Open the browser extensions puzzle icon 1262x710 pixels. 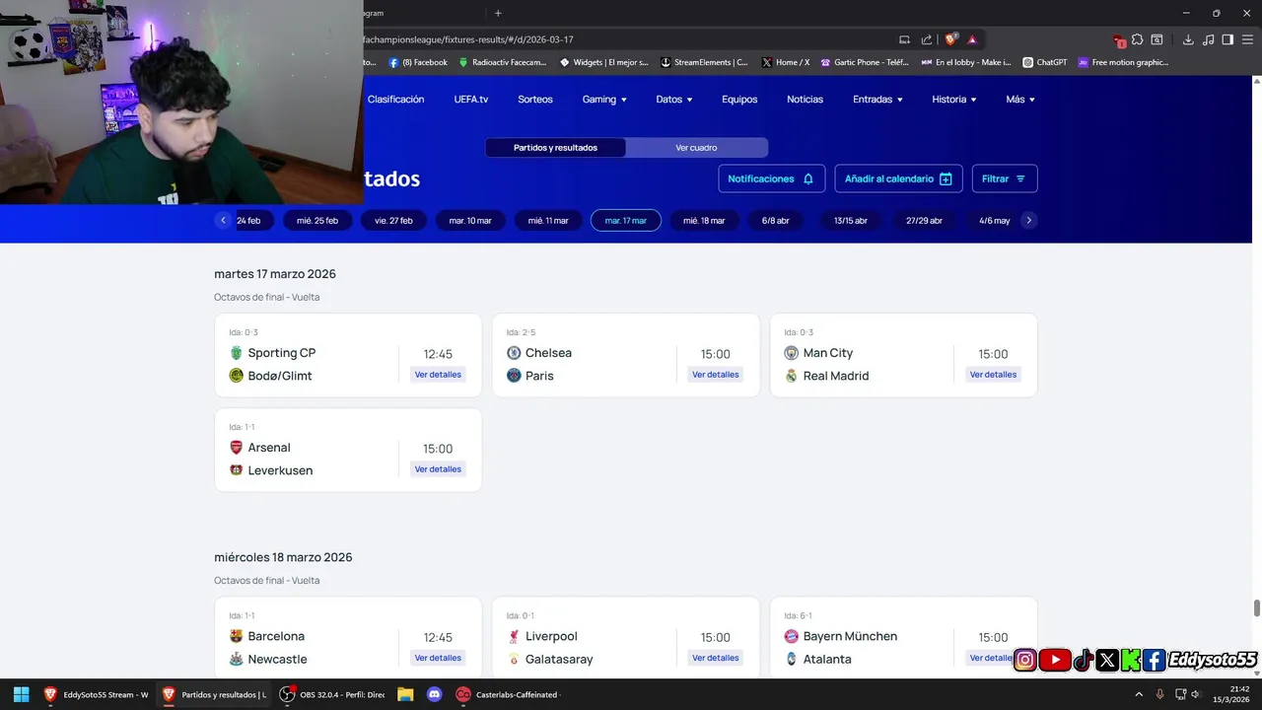[x=1137, y=39]
